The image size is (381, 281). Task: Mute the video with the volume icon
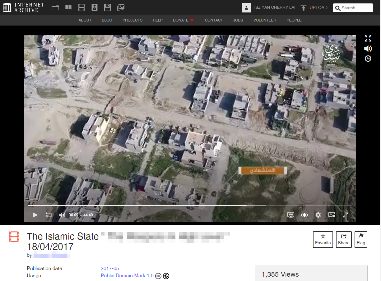coord(62,215)
